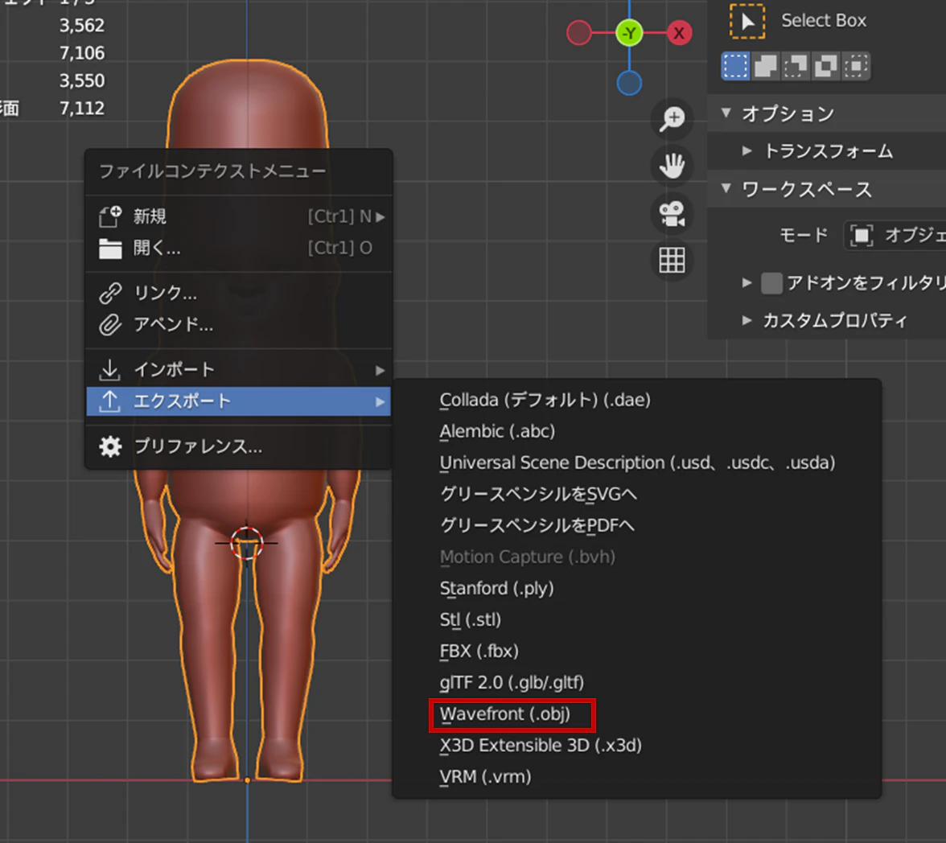Open the 新規 submenu

tap(239, 216)
